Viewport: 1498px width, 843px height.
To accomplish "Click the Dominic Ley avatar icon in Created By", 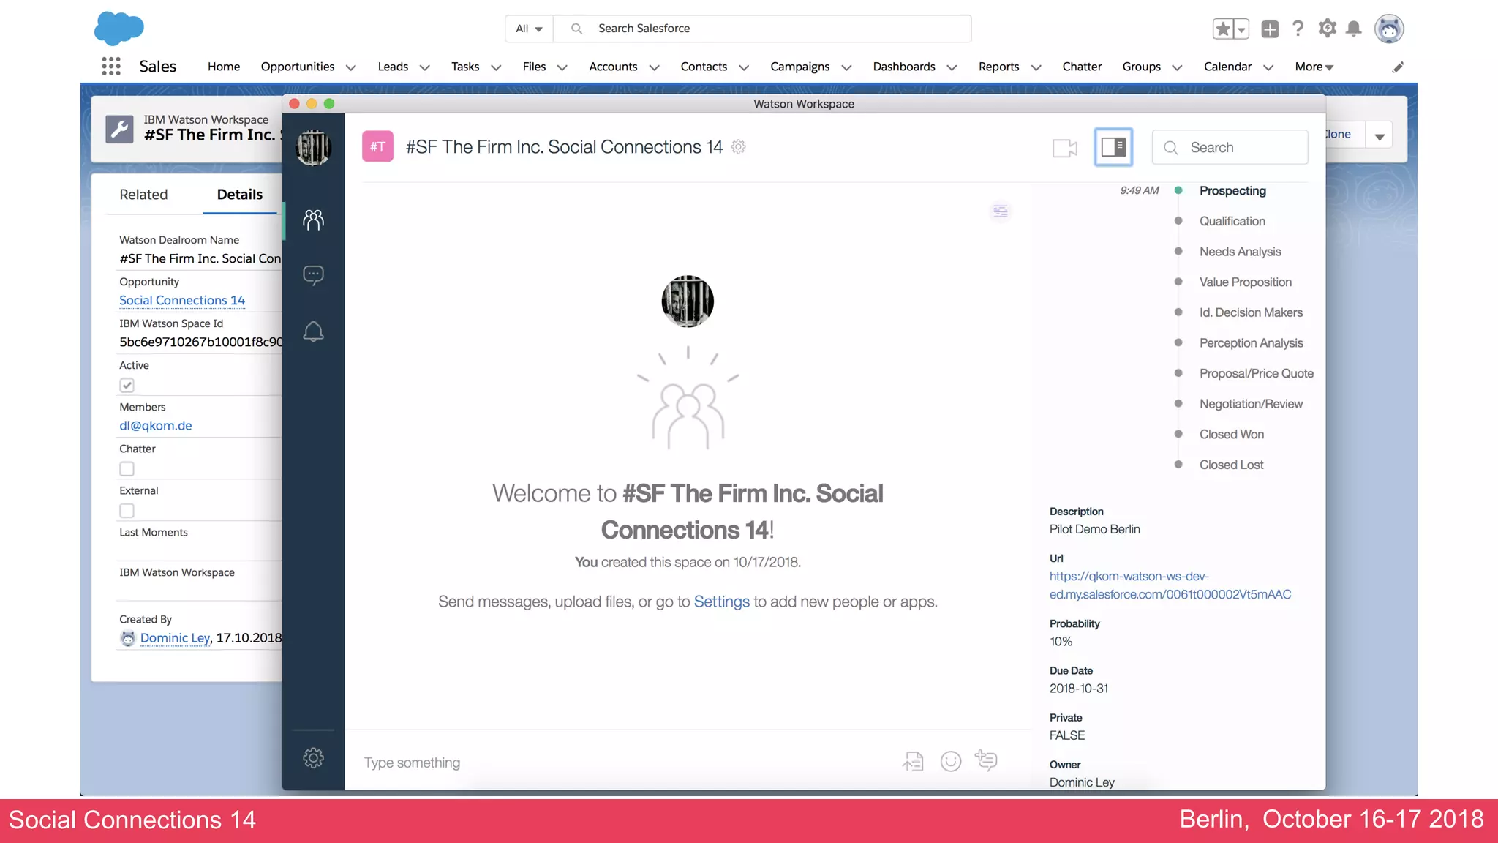I will click(128, 638).
